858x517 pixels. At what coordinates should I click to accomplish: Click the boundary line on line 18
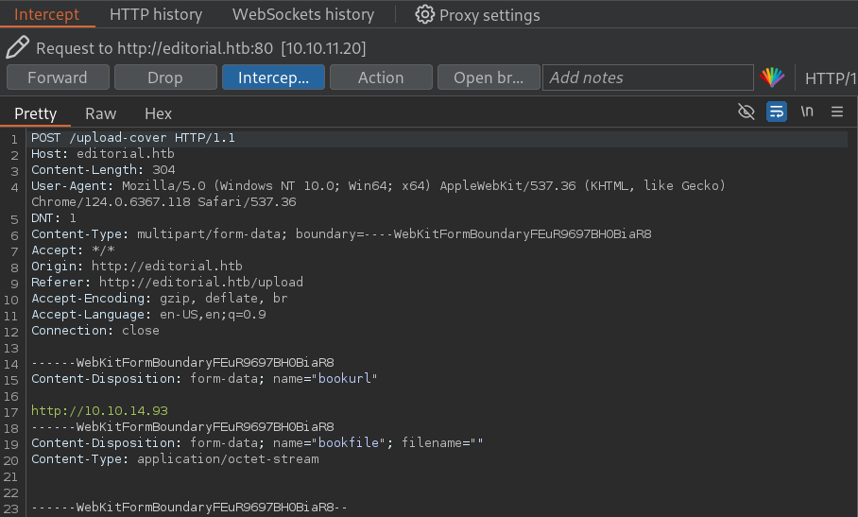(x=182, y=426)
